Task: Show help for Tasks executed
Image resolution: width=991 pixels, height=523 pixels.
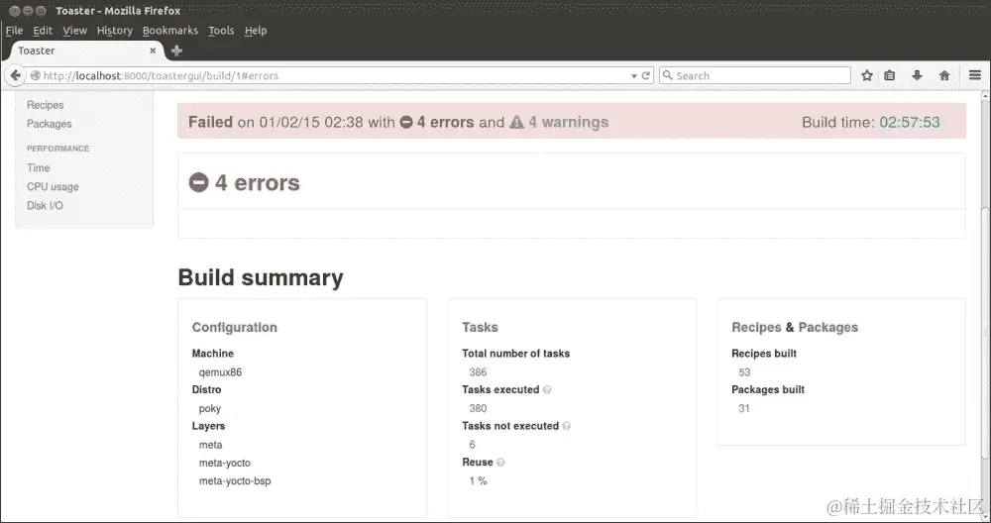Action: pyautogui.click(x=547, y=389)
